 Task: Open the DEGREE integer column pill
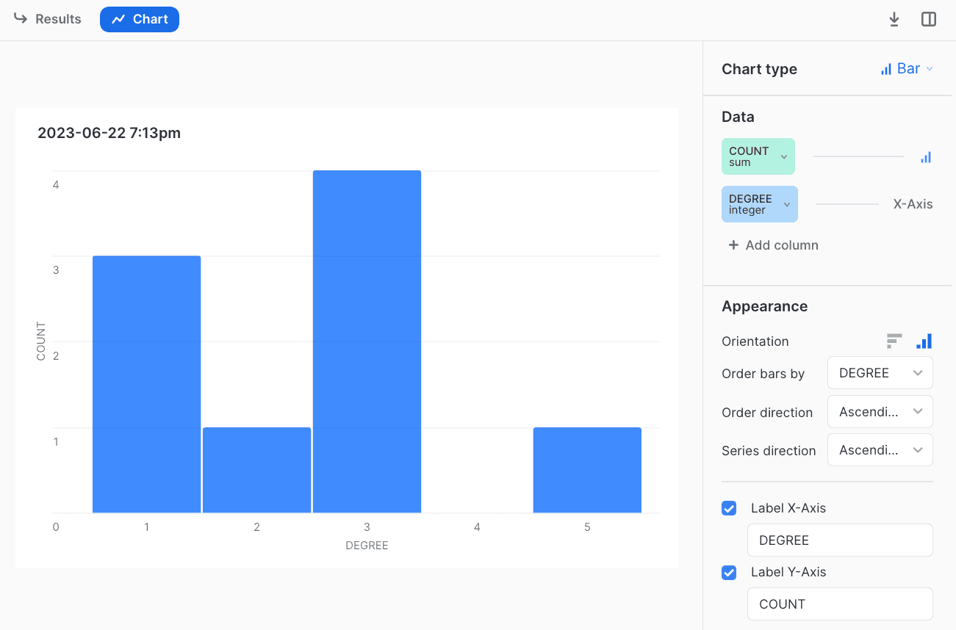pos(759,204)
